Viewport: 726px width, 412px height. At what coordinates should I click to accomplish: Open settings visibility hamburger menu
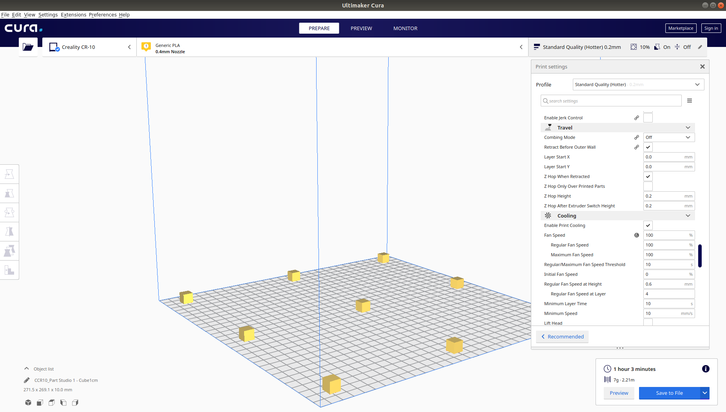pos(690,101)
